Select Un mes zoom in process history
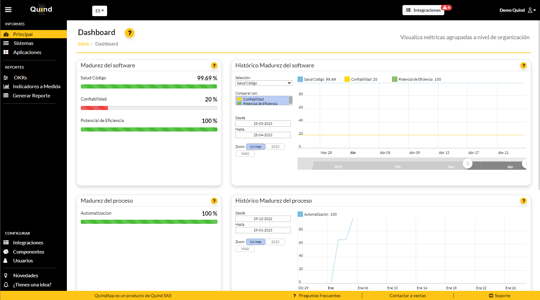 point(255,242)
